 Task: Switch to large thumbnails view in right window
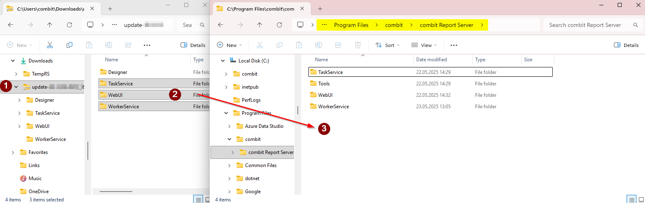click(641, 199)
